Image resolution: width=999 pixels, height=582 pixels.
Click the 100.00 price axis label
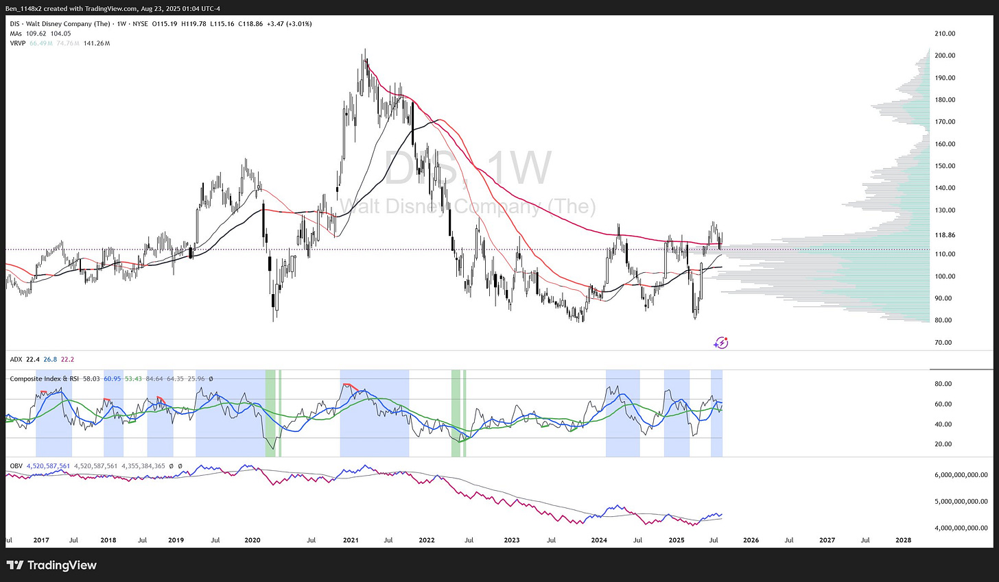point(945,276)
